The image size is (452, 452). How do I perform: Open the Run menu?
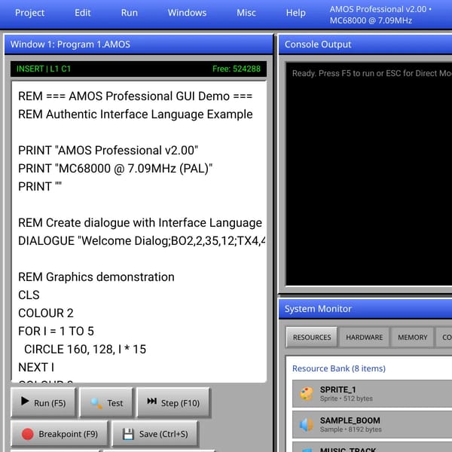coord(129,13)
